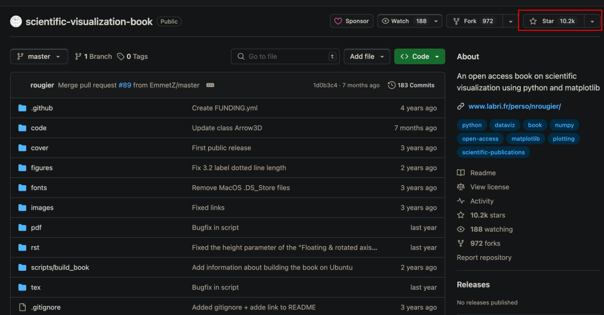Open pull request #89 link
Viewport: 604px width, 315px height.
coord(125,85)
